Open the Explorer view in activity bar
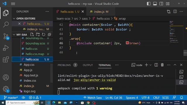This screenshot has width=187, height=105. pos(6,13)
